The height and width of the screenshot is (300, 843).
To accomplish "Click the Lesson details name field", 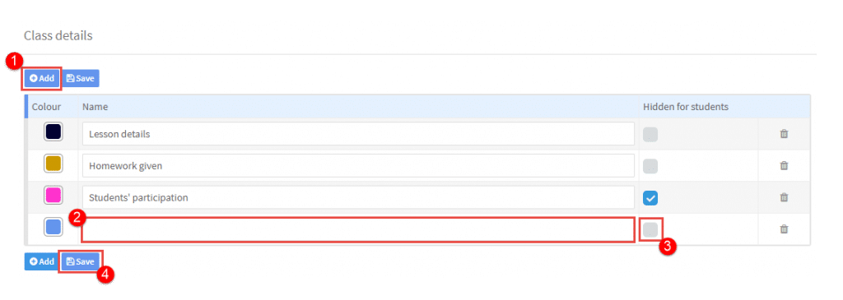I will [x=359, y=134].
